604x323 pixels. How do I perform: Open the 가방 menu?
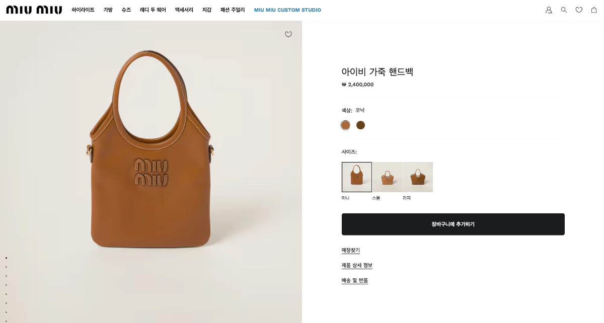(108, 10)
